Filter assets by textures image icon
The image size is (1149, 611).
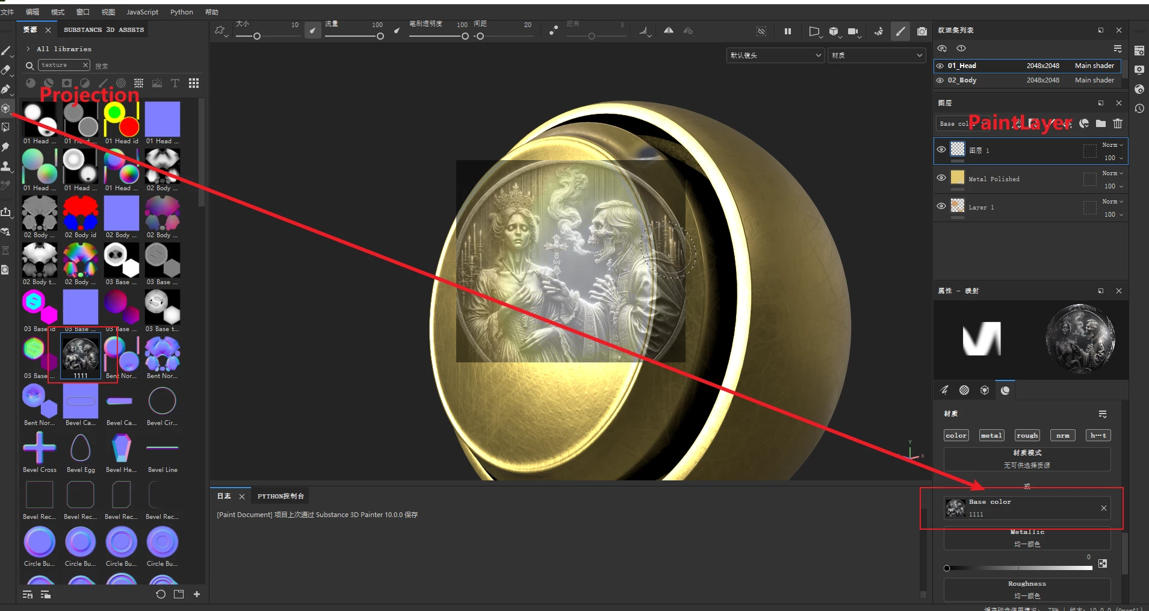pyautogui.click(x=157, y=83)
